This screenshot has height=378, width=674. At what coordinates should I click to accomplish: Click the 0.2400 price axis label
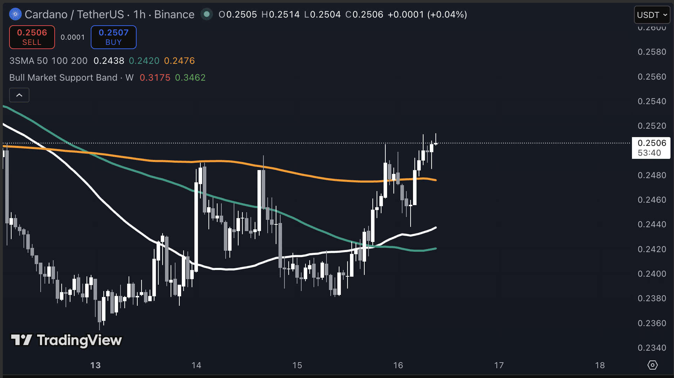pyautogui.click(x=652, y=274)
